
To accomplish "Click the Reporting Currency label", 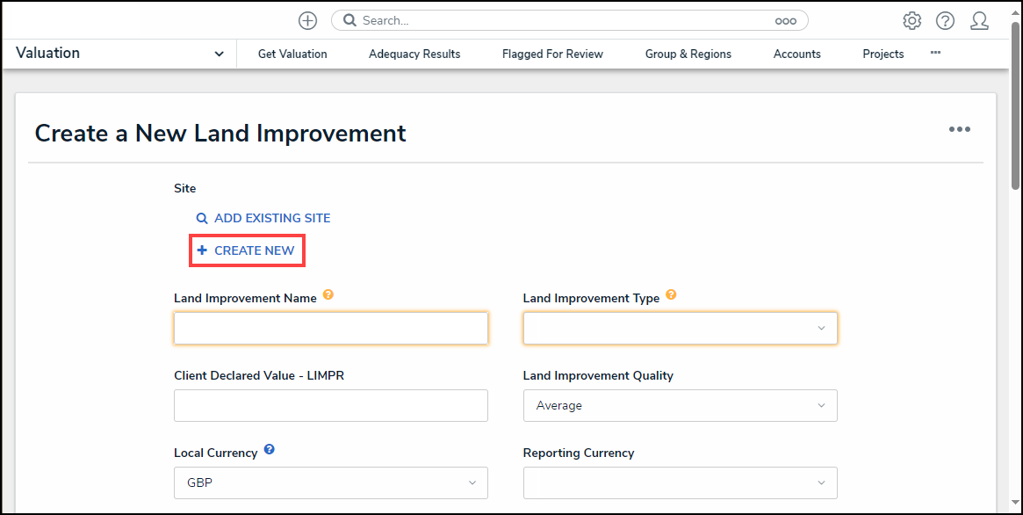I will click(x=578, y=453).
